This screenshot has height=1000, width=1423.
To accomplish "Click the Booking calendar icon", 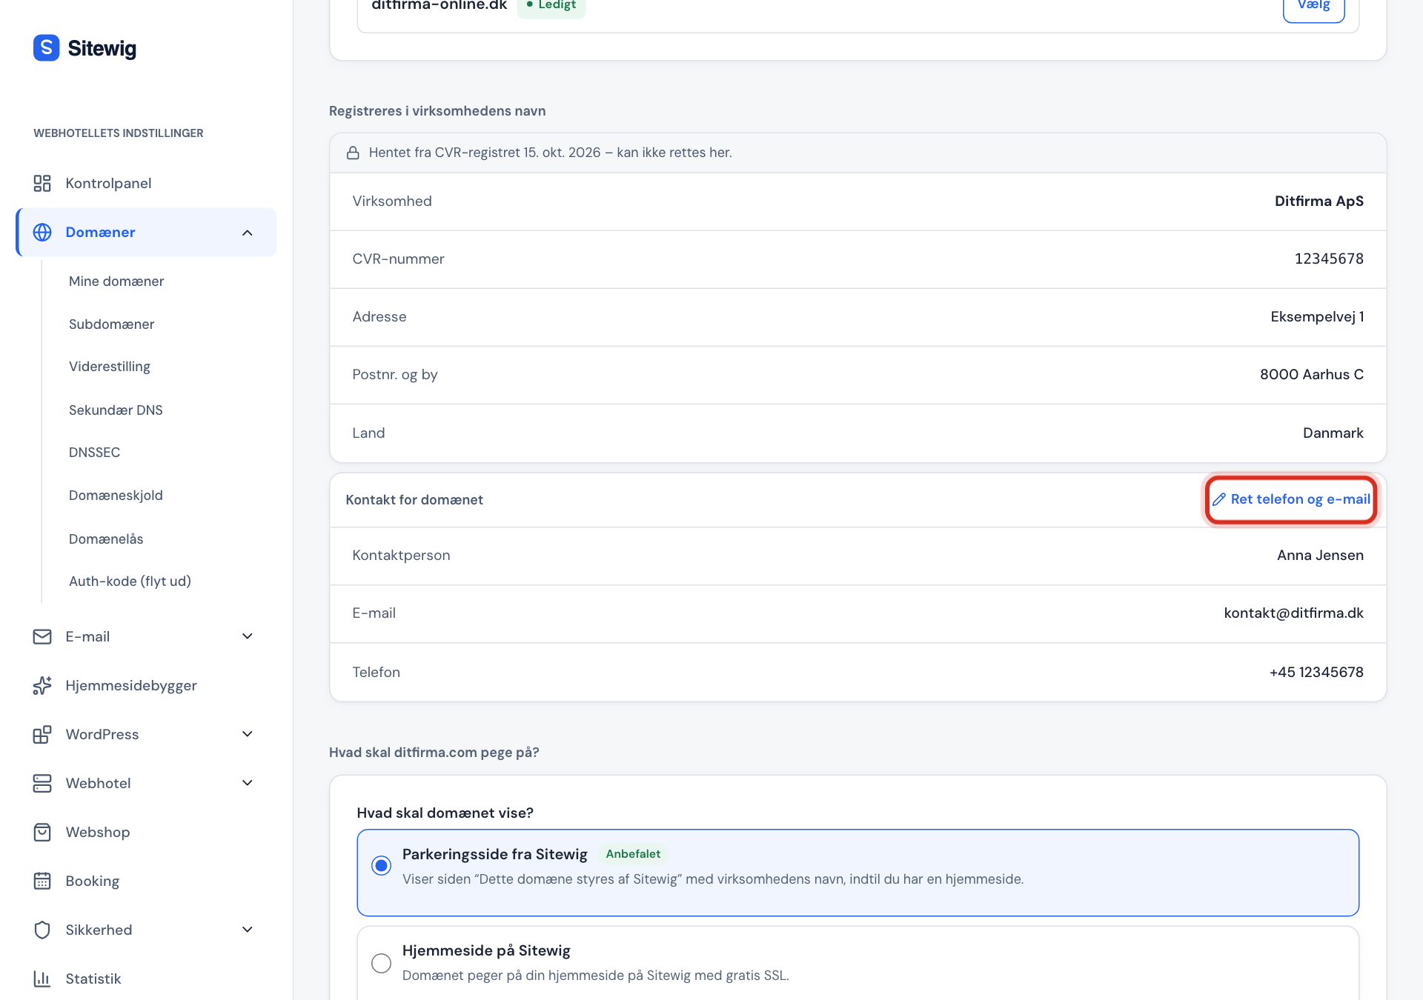I will point(42,881).
